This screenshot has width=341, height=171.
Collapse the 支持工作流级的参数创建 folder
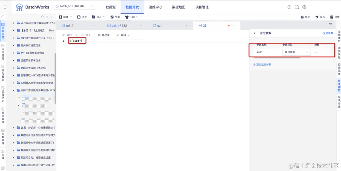click(x=13, y=90)
